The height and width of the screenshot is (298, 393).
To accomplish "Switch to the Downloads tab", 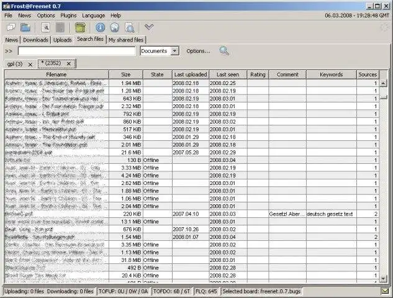I will [x=35, y=40].
